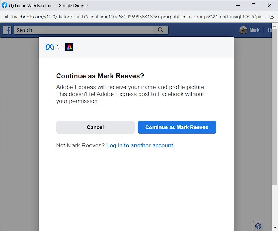Screen dimensions: 278x231
Task: Click the Cancel button
Action: [x=95, y=127]
